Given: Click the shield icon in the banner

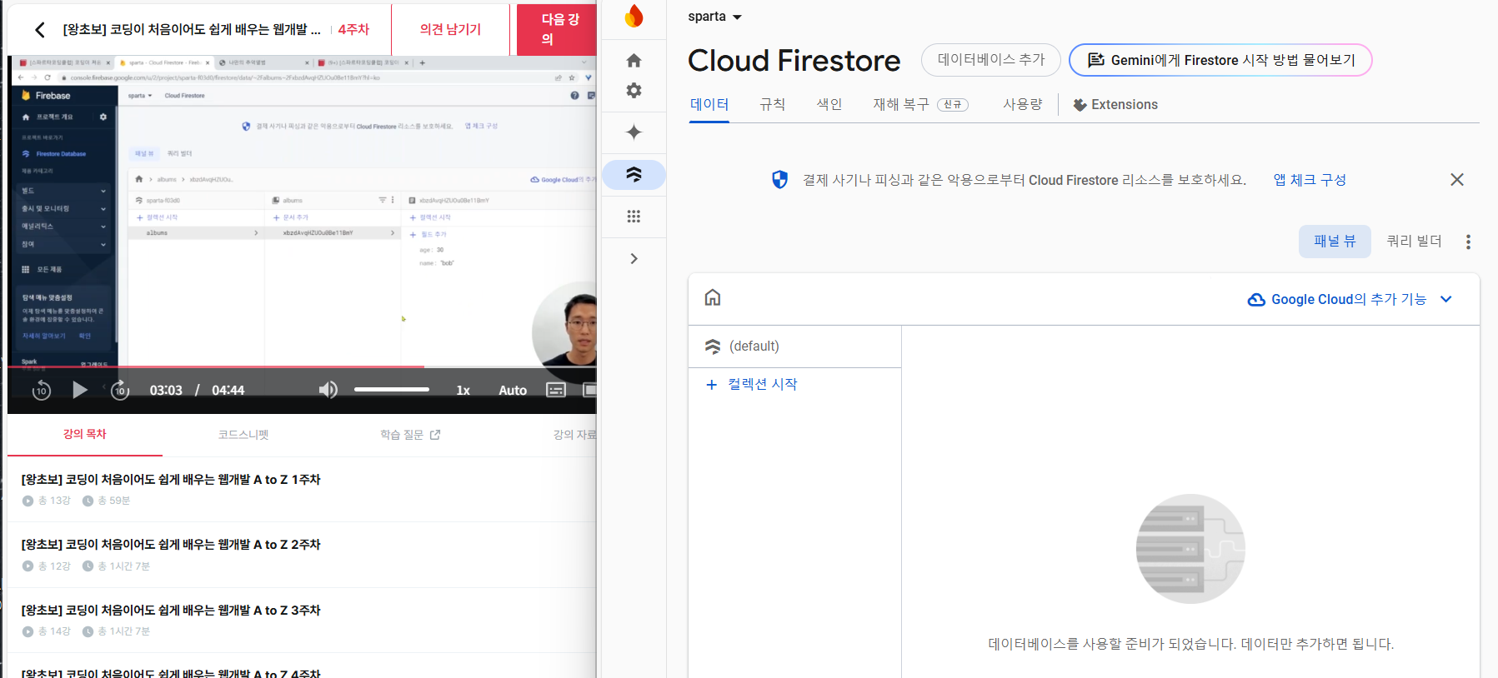Looking at the screenshot, I should (779, 180).
